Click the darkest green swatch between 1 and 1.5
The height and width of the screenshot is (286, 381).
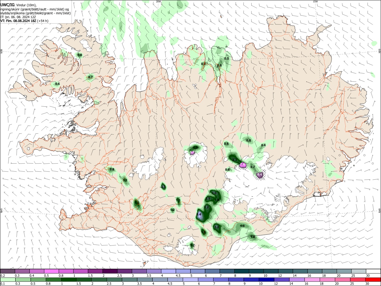click(x=69, y=279)
